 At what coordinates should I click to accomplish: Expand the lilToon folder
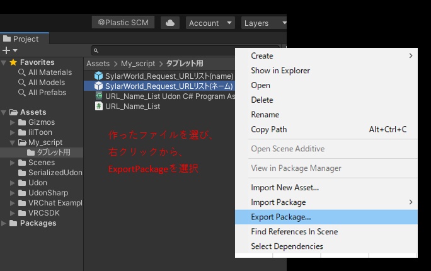point(13,132)
